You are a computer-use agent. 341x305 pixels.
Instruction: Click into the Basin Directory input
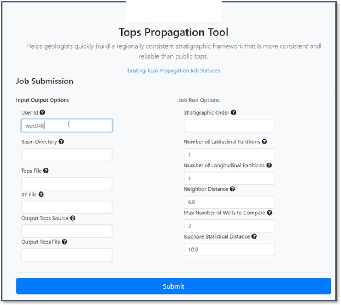[x=67, y=155]
